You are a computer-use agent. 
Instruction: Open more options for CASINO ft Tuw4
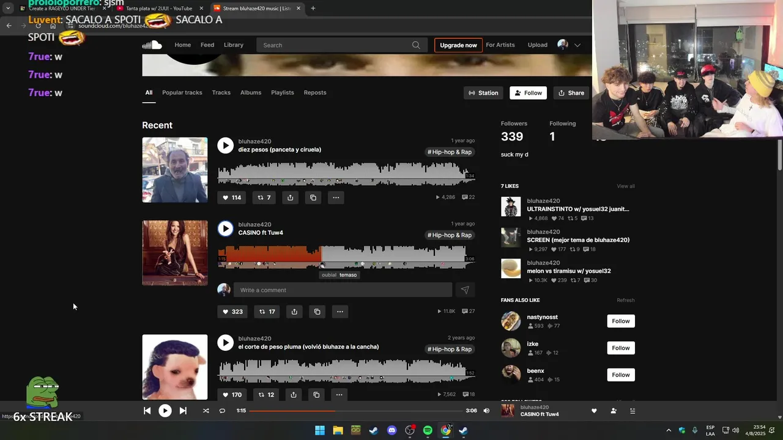click(340, 312)
